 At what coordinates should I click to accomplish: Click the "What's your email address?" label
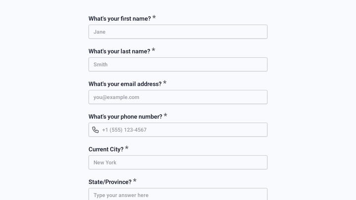tap(125, 84)
